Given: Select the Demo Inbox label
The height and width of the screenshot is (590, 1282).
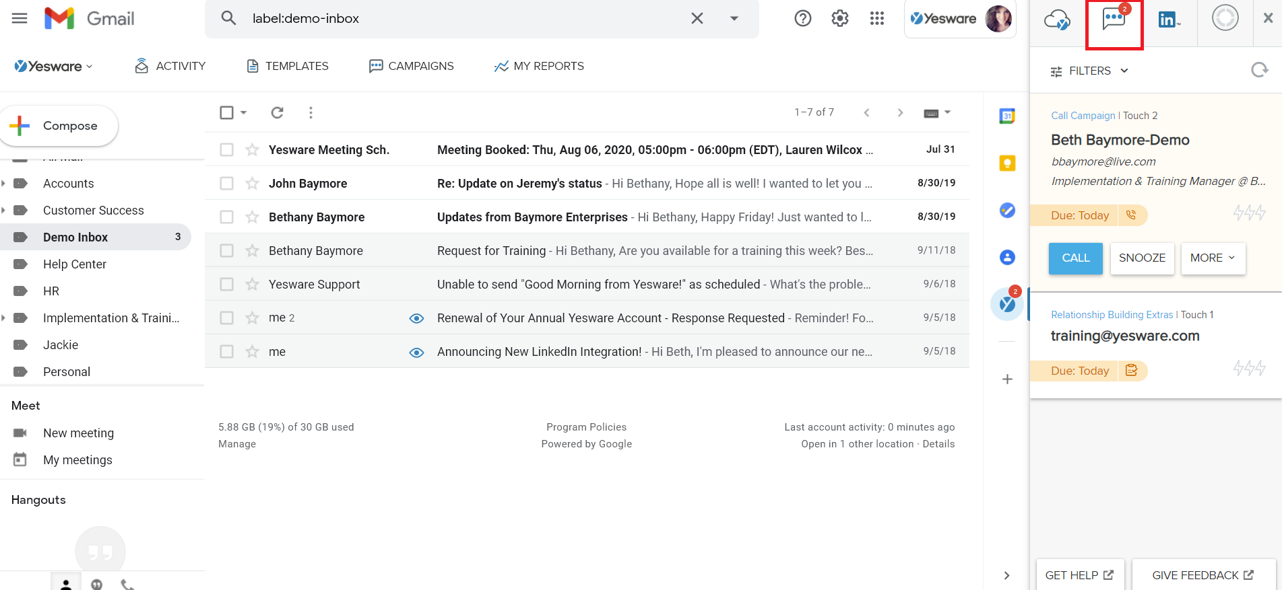Looking at the screenshot, I should (x=96, y=237).
